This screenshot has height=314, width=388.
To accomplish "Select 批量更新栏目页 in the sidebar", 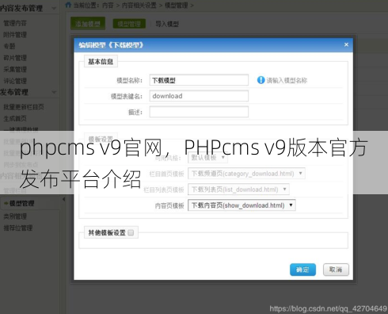I will [x=24, y=107].
